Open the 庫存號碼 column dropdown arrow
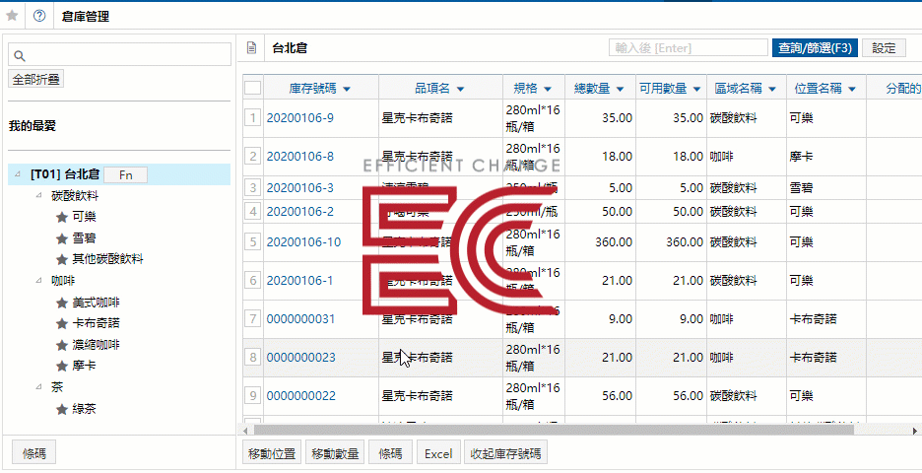Screen dimensions: 922x473 (x=347, y=89)
